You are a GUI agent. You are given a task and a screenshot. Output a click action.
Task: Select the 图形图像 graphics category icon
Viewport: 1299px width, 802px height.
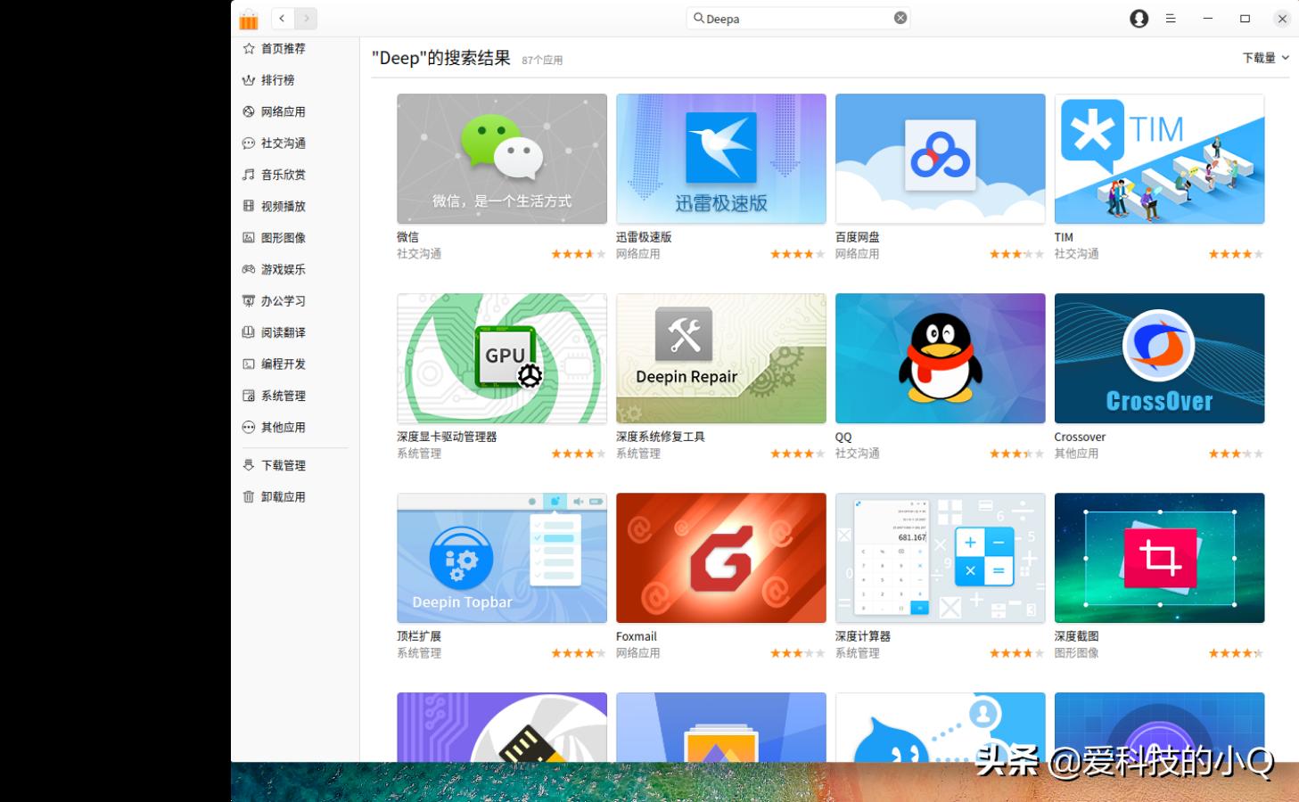pyautogui.click(x=249, y=237)
